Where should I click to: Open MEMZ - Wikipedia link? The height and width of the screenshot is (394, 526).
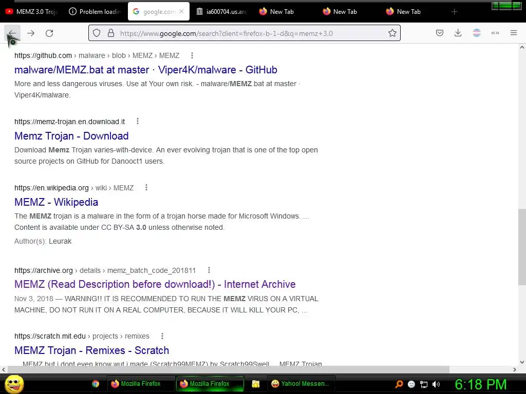coord(57,202)
